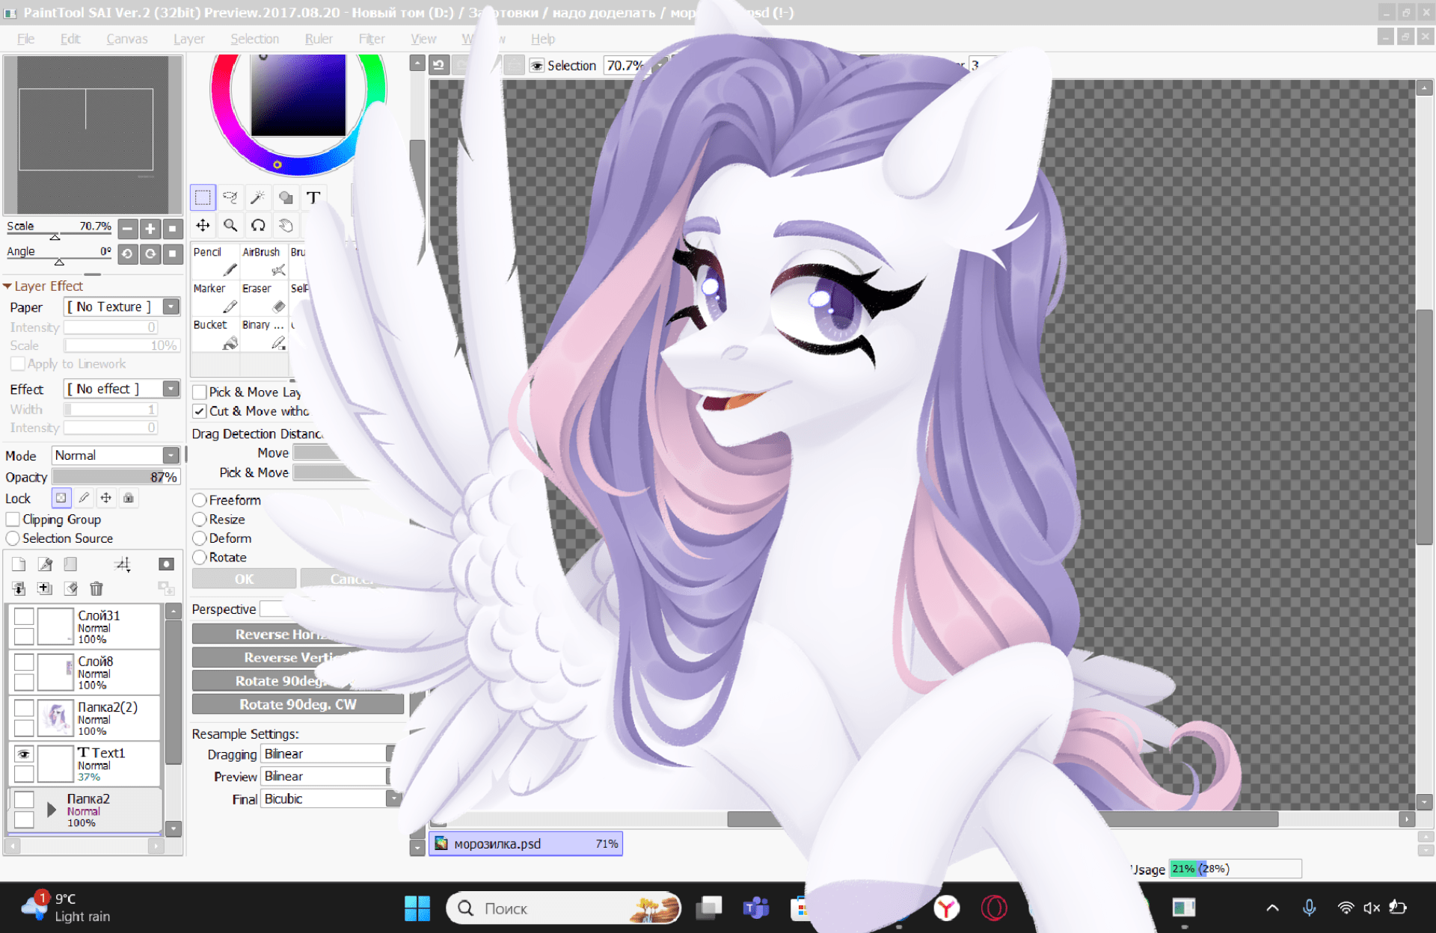Open the Filter menu
The height and width of the screenshot is (933, 1436).
click(371, 39)
